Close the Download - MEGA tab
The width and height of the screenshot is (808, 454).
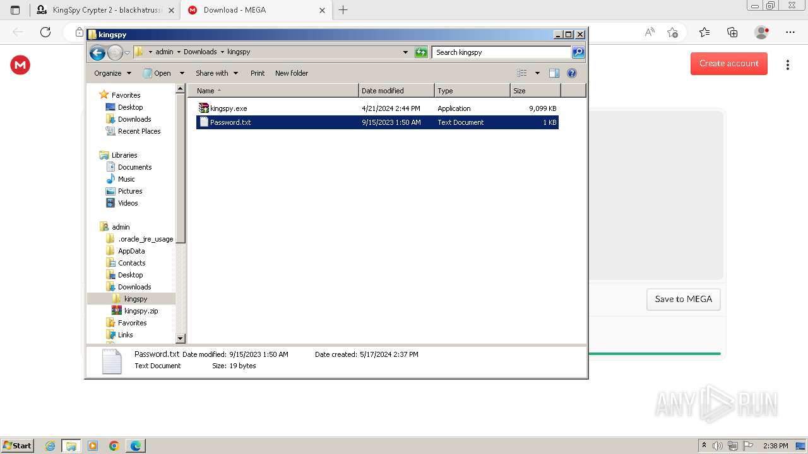322,10
